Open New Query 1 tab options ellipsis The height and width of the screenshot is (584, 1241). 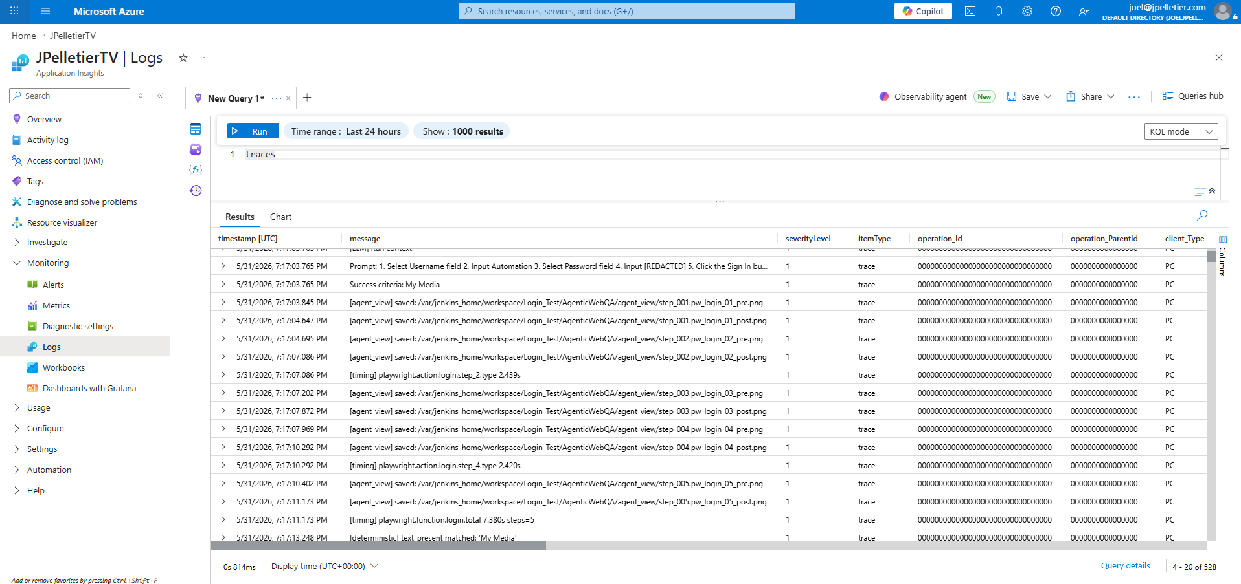(277, 98)
